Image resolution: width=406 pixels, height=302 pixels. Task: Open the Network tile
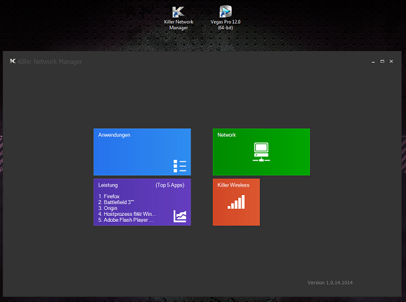tap(261, 152)
